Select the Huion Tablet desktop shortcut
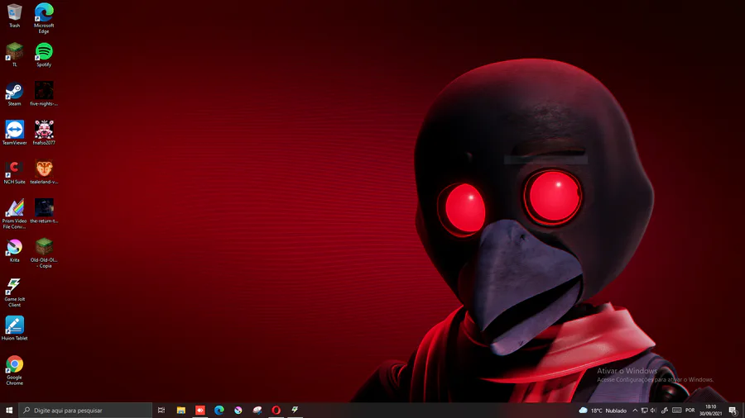The width and height of the screenshot is (745, 418). click(x=14, y=329)
